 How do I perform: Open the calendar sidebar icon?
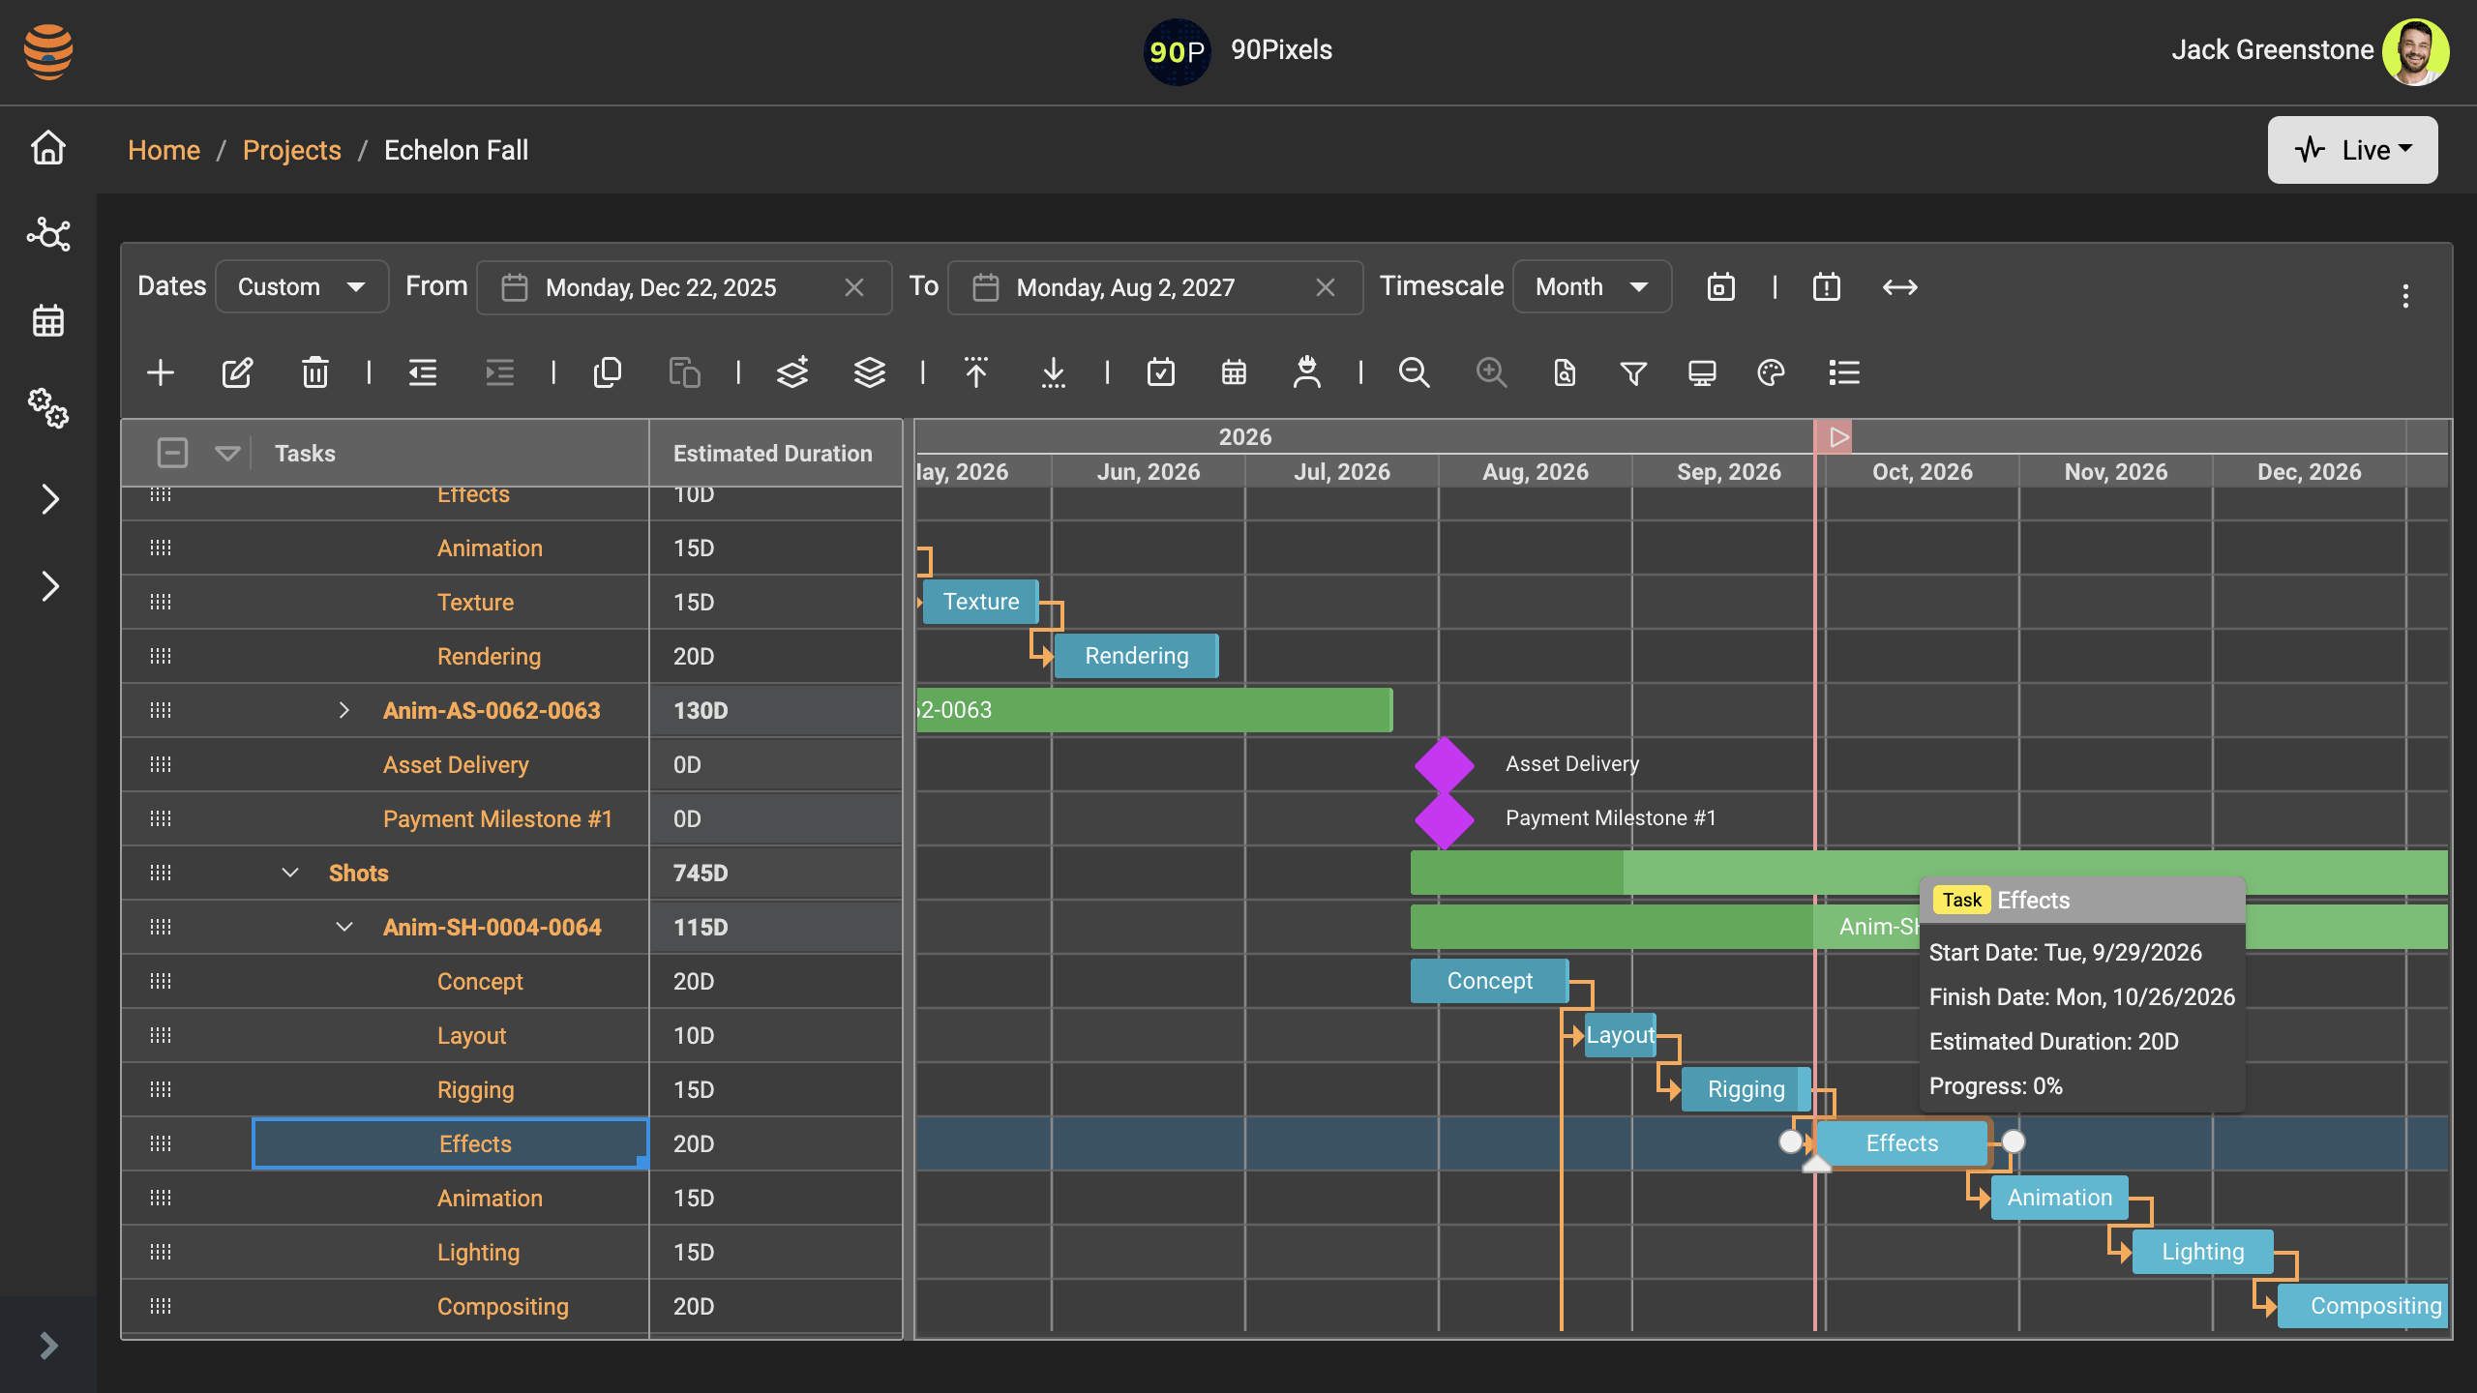[48, 320]
